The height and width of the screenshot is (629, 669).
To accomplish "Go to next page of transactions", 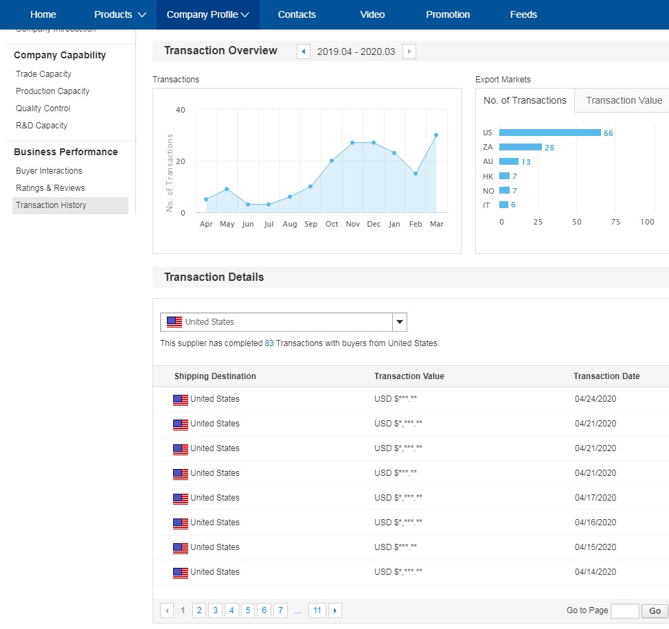I will pos(334,610).
